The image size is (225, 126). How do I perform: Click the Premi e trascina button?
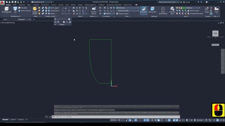[x=25, y=11]
